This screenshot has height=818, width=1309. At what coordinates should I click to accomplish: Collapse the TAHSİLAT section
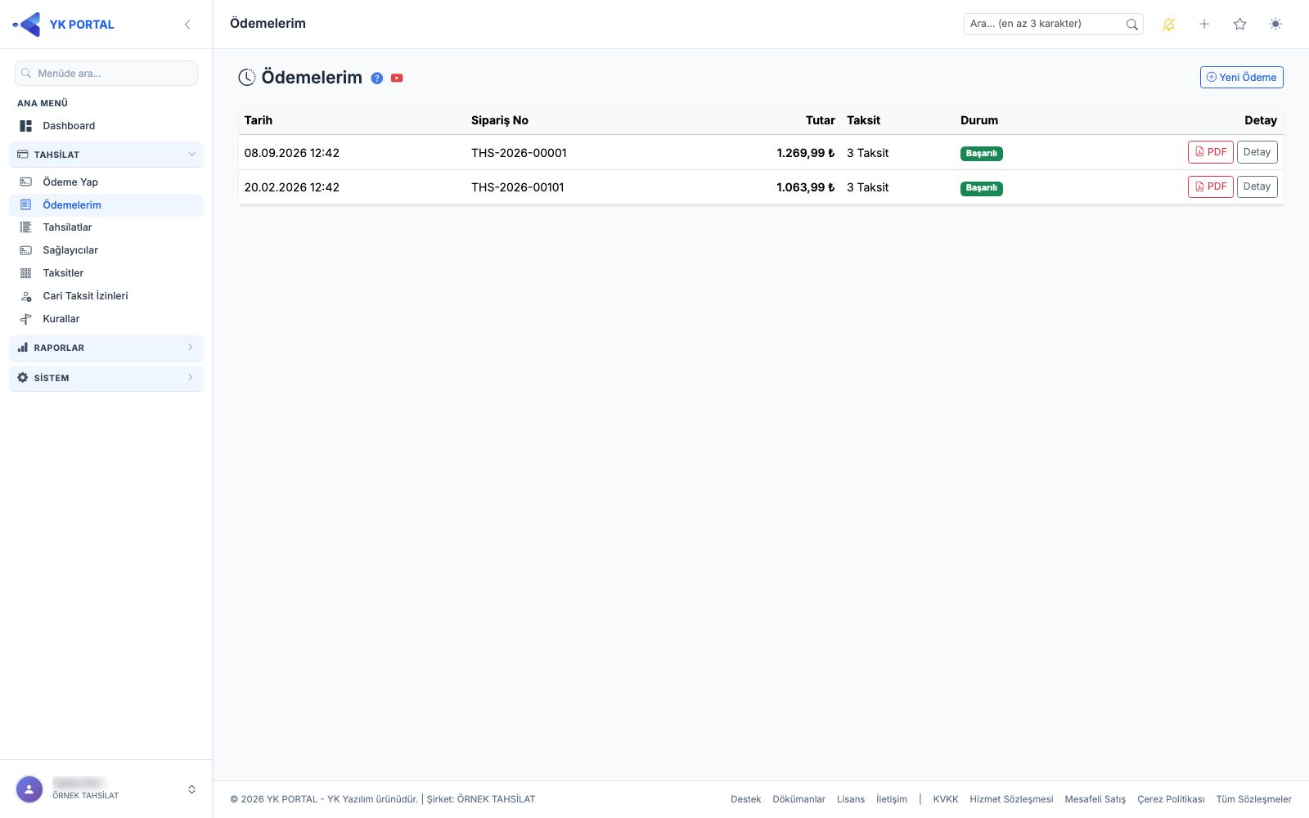pyautogui.click(x=106, y=155)
